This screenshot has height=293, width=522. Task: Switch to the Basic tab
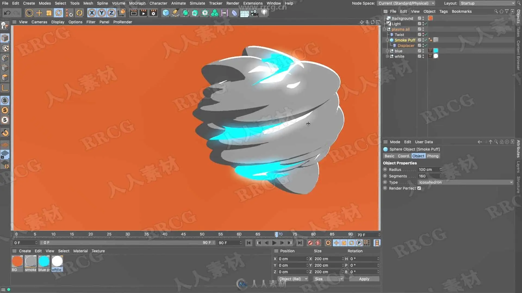(389, 156)
